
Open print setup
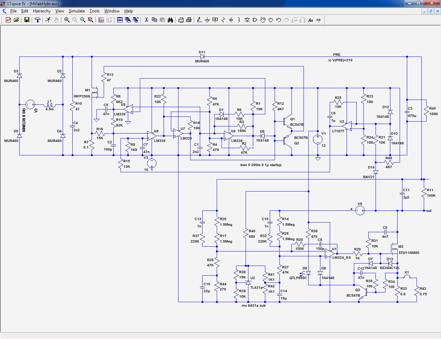pos(181,20)
